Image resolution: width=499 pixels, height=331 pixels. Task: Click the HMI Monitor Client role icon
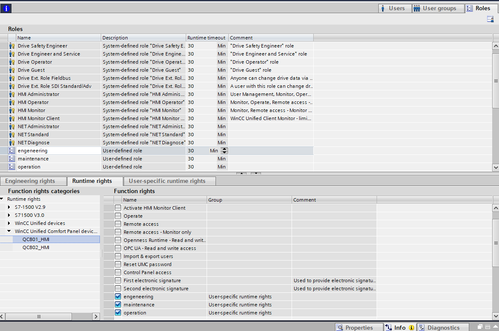[12, 118]
